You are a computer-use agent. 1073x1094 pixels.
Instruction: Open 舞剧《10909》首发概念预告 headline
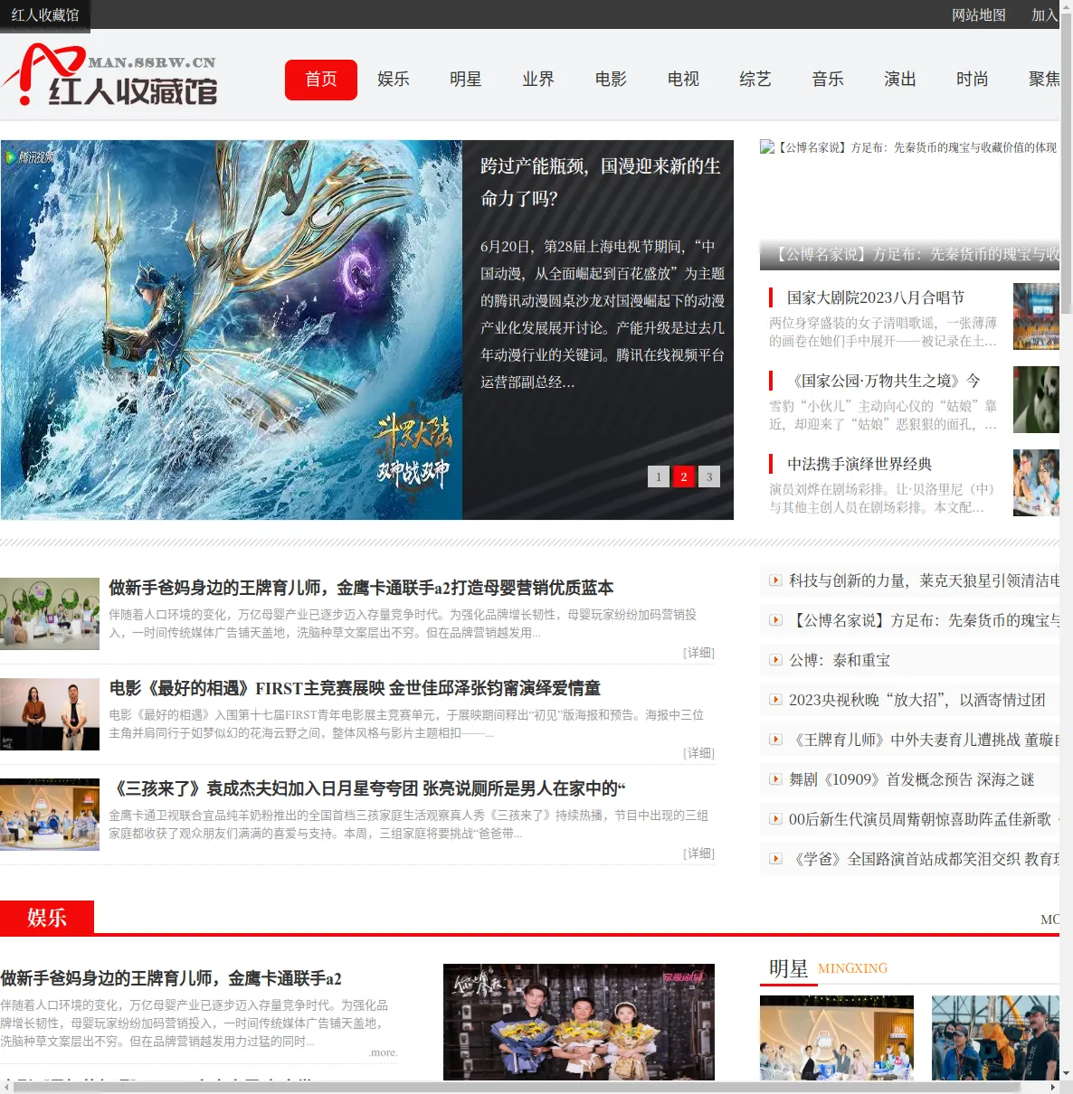point(912,779)
